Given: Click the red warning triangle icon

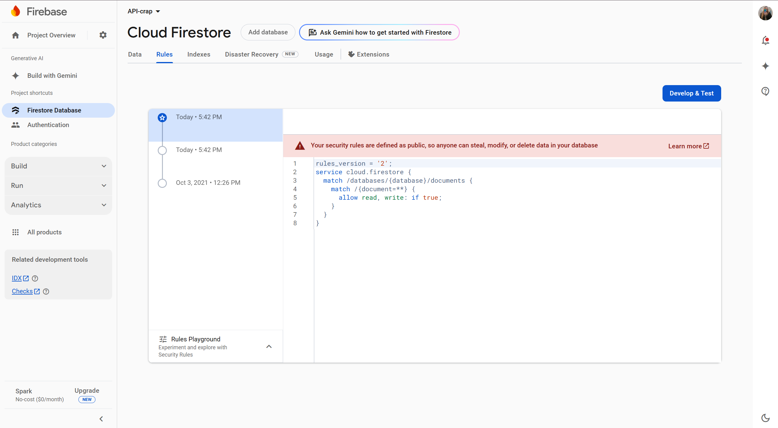Looking at the screenshot, I should [300, 146].
